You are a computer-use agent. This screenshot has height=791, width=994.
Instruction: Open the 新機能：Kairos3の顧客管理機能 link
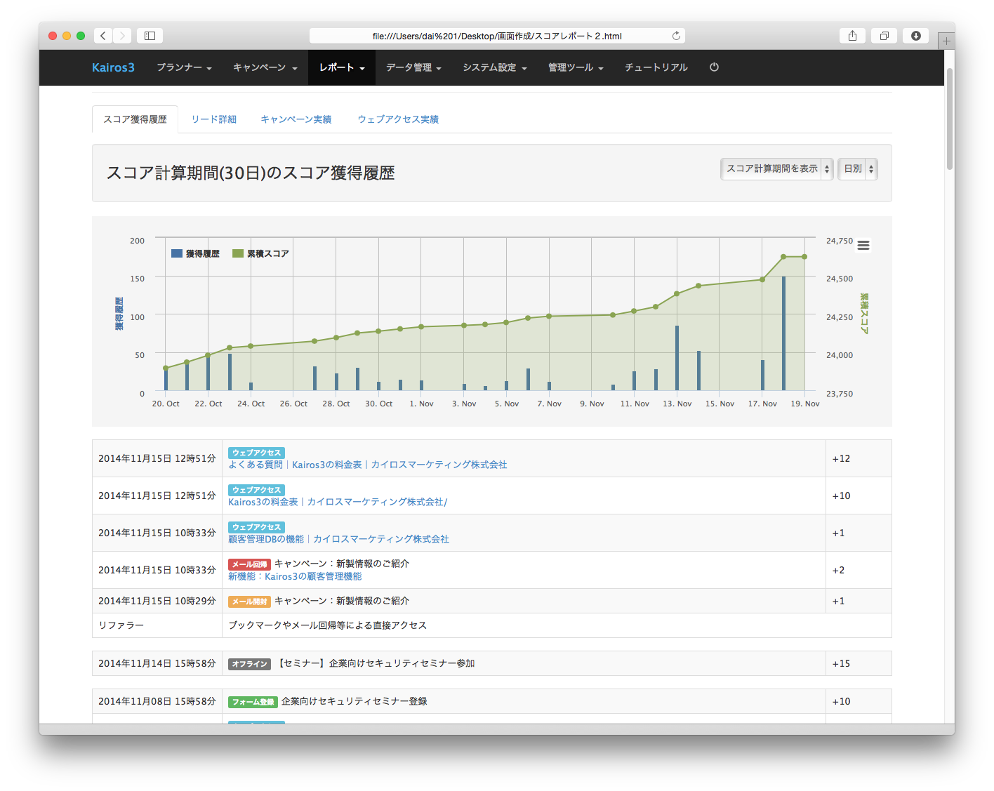click(295, 576)
